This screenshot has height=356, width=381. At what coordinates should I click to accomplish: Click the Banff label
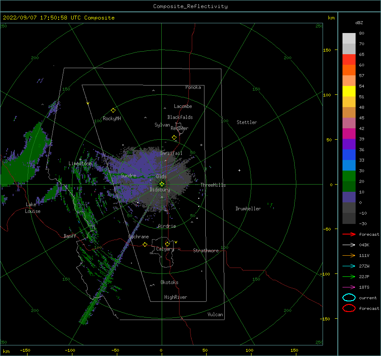(70, 236)
